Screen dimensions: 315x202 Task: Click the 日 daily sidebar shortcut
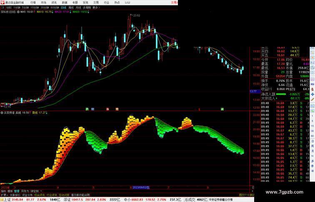pyautogui.click(x=312, y=141)
